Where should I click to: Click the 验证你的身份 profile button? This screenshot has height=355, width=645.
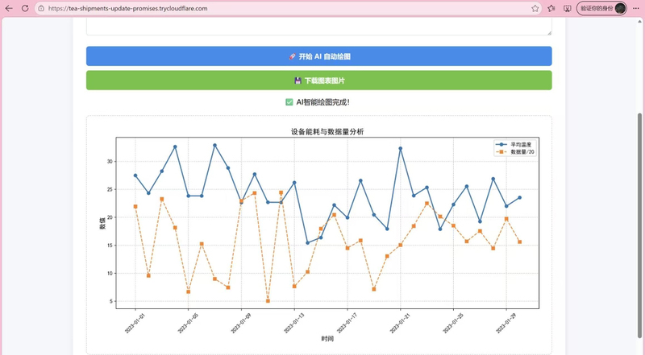click(x=601, y=8)
